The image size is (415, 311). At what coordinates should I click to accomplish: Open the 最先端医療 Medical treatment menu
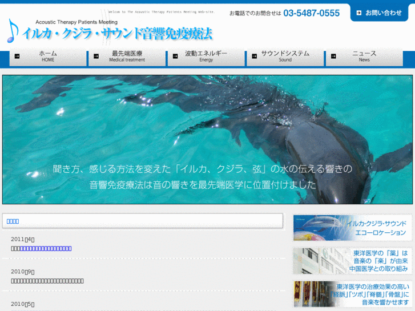click(x=127, y=56)
